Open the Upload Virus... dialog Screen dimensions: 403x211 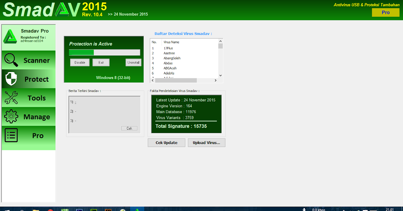pyautogui.click(x=207, y=143)
